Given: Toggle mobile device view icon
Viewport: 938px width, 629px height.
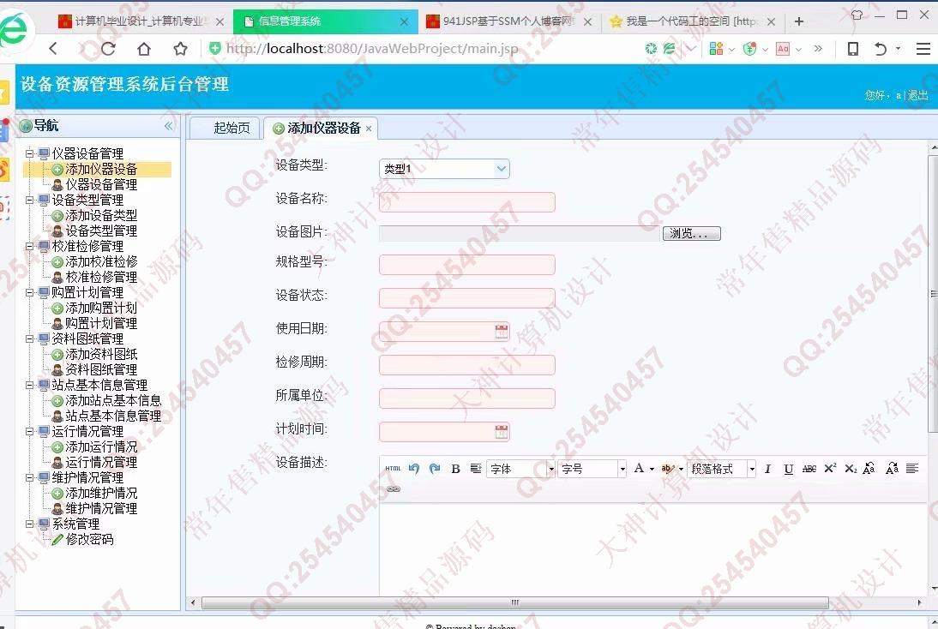Looking at the screenshot, I should pyautogui.click(x=854, y=49).
